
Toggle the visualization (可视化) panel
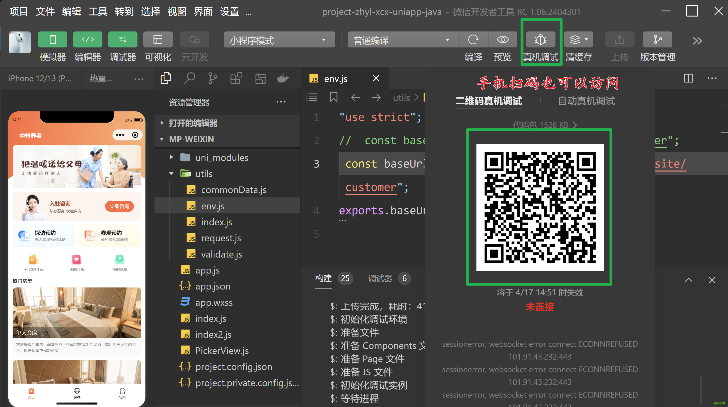[158, 40]
